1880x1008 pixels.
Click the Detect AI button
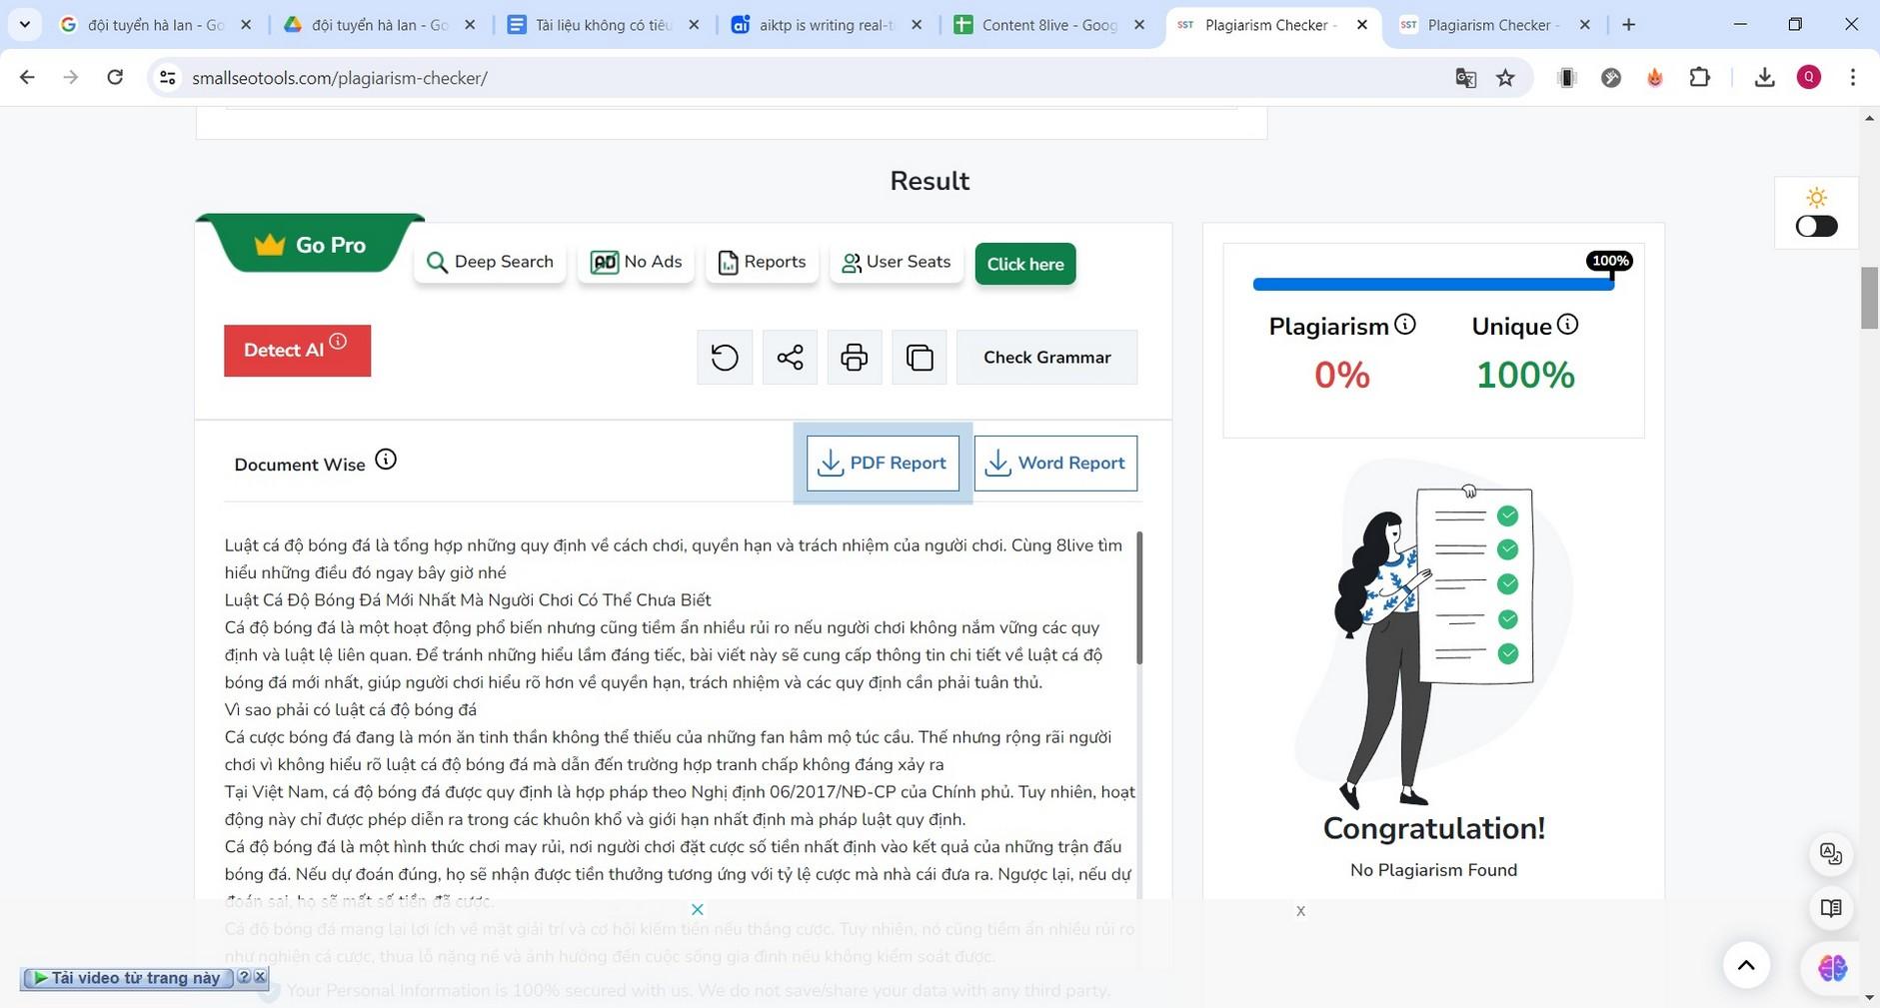[297, 351]
